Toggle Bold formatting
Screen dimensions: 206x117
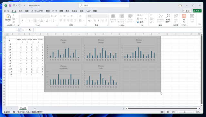pyautogui.click(x=22, y=20)
